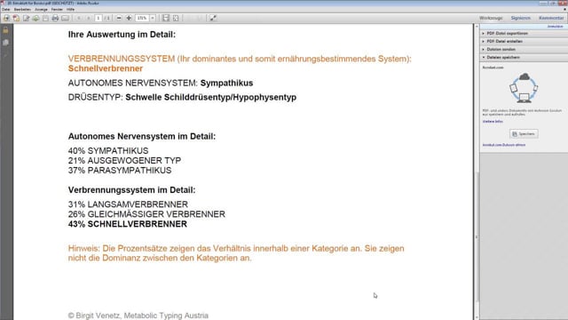Print the document via printer icon

(55, 18)
